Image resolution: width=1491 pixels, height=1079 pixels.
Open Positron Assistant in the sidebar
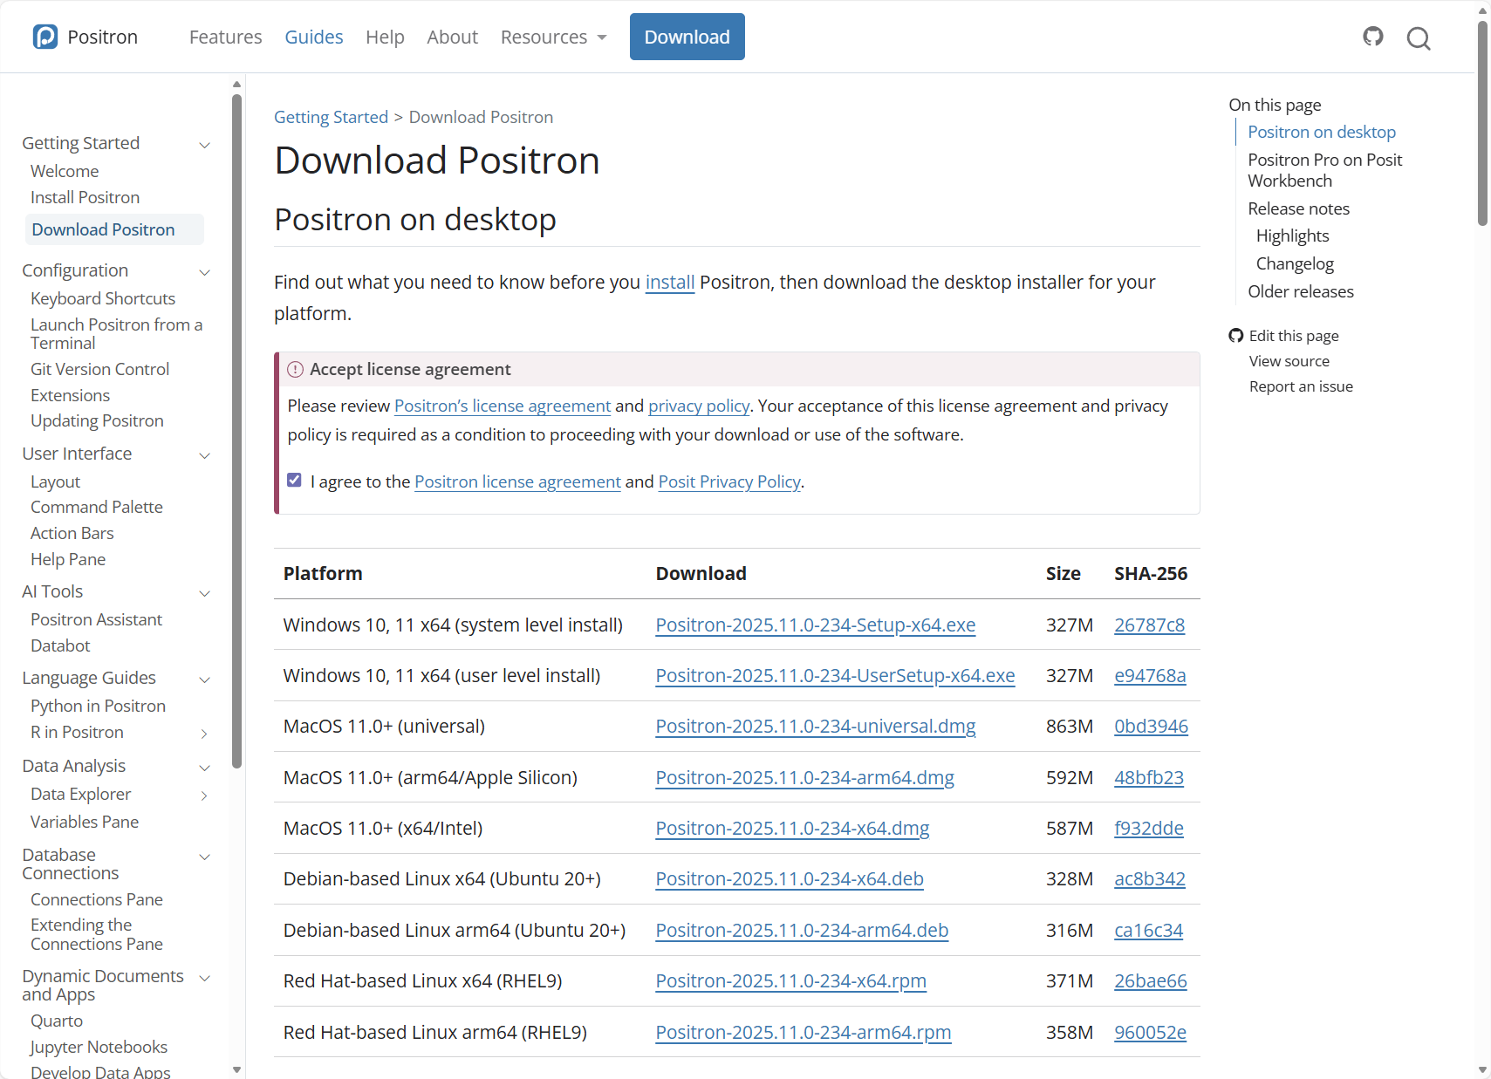(96, 619)
